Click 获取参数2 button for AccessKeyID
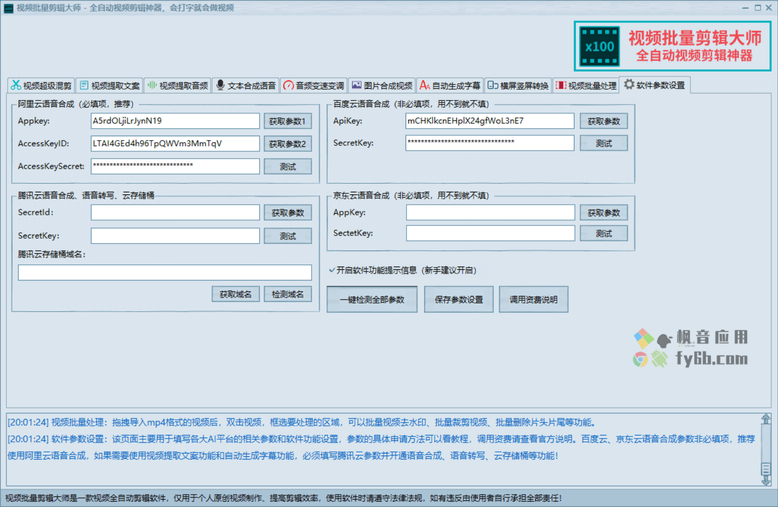This screenshot has width=778, height=507. pos(287,144)
